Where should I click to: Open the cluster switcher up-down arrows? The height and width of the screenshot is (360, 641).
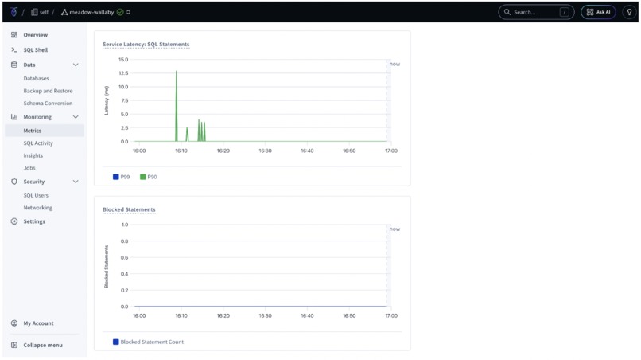click(x=128, y=12)
